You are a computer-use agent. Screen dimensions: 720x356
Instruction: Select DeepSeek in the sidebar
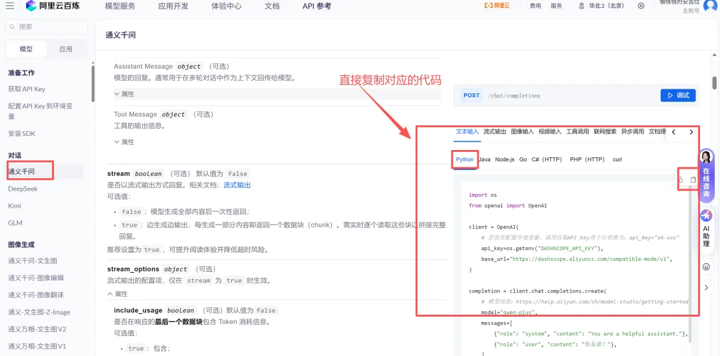(x=23, y=189)
